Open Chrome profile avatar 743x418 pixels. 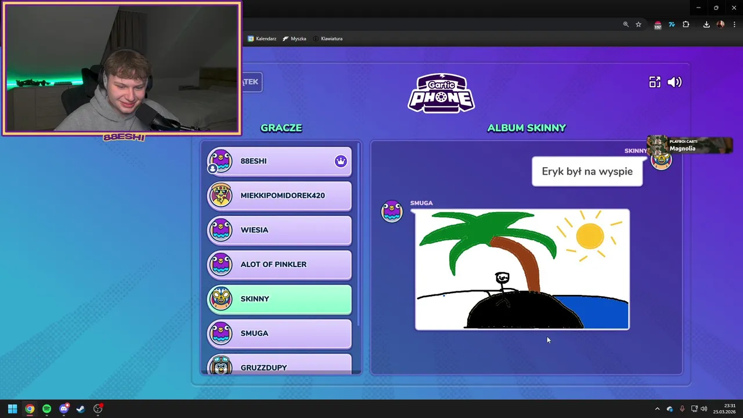point(720,24)
